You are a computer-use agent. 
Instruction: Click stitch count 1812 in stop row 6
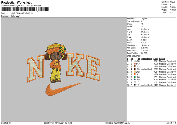[x=138, y=75]
